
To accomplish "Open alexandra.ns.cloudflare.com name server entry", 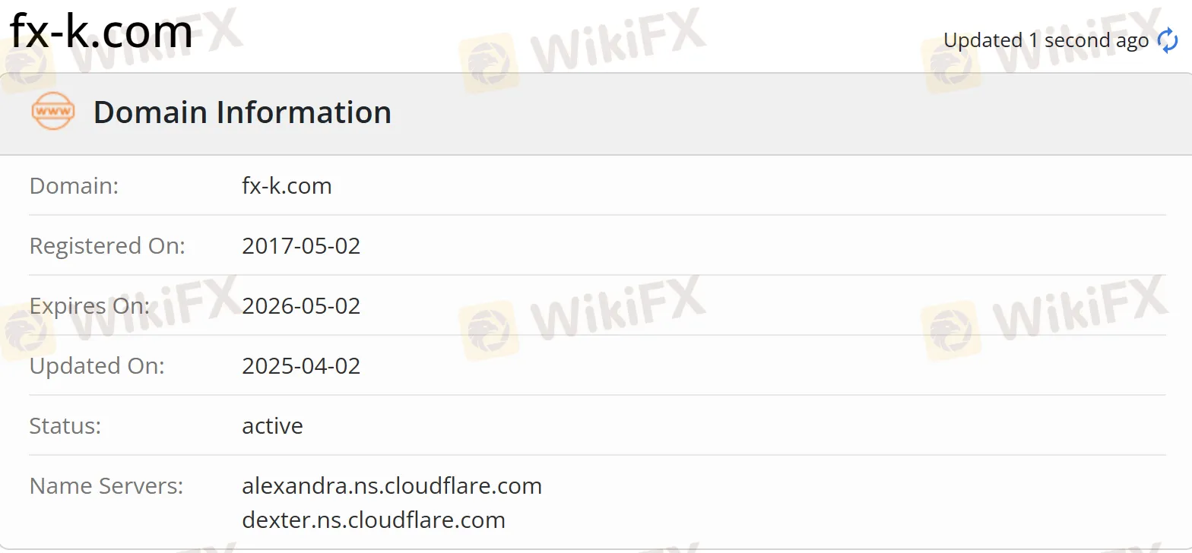I will click(392, 485).
